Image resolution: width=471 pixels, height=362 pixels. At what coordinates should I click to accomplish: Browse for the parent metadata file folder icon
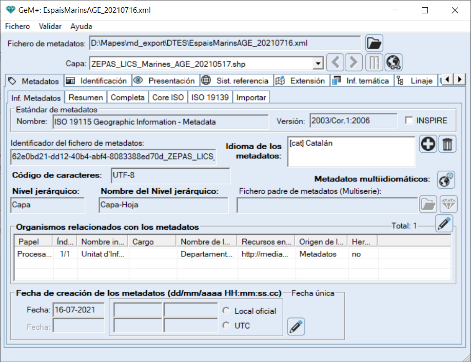[x=428, y=204]
